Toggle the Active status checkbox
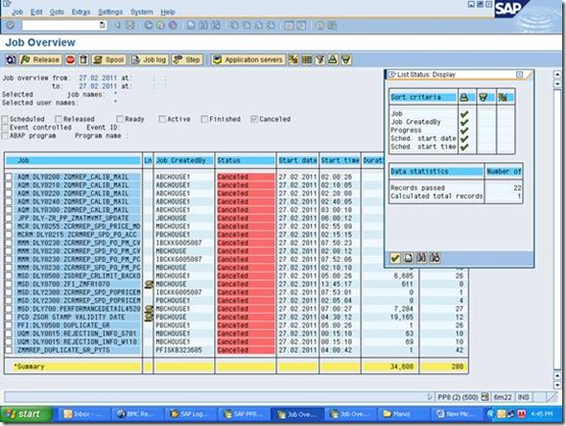Screen dimensions: 566x426 pyautogui.click(x=162, y=119)
